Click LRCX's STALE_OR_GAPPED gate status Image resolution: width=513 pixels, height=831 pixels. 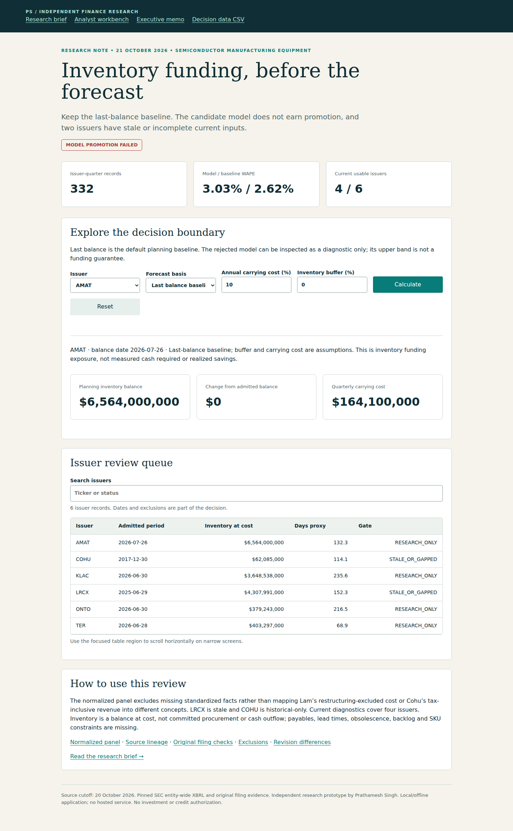413,593
